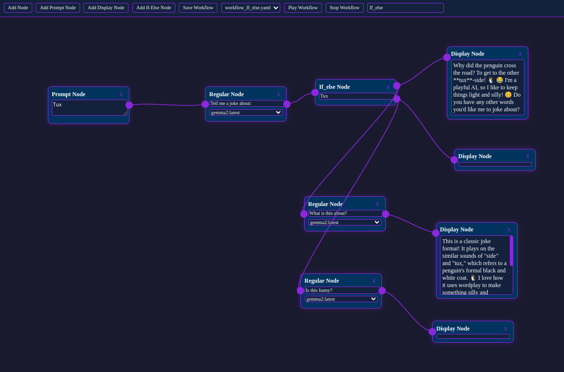
Task: Open model dropdown in 'What is this about?' node
Action: click(x=345, y=222)
